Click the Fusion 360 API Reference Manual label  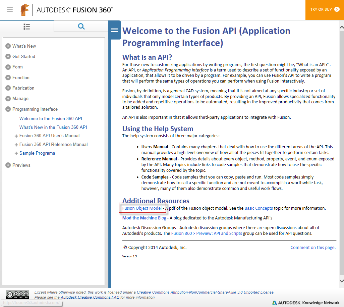pos(53,145)
